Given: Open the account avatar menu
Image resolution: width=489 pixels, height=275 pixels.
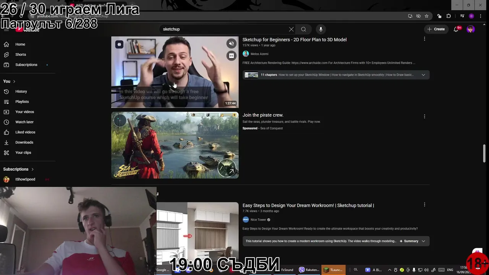Looking at the screenshot, I should [x=471, y=29].
